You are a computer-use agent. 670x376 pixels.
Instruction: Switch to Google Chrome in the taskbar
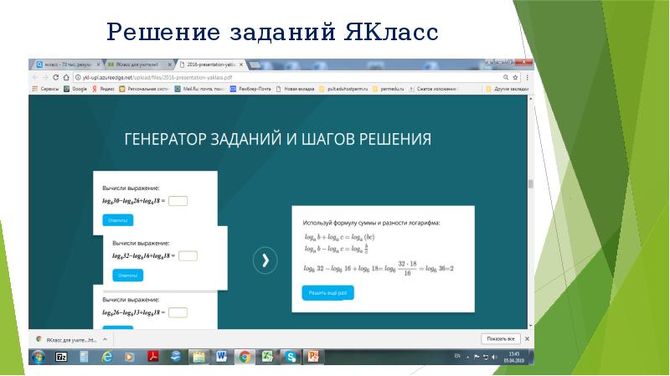click(245, 357)
